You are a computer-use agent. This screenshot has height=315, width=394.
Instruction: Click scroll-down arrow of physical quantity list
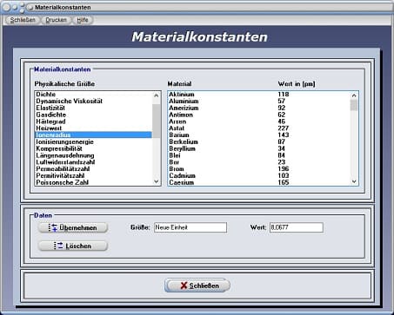pos(157,181)
